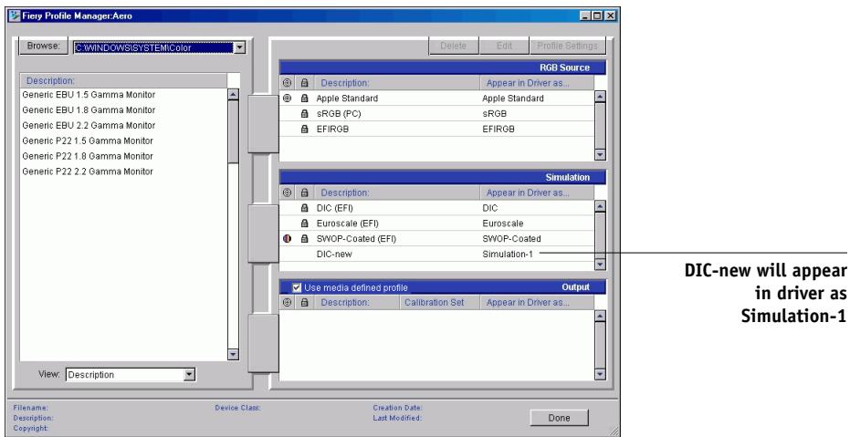This screenshot has width=850, height=437.
Task: Click the left list Description column header
Action: click(123, 80)
